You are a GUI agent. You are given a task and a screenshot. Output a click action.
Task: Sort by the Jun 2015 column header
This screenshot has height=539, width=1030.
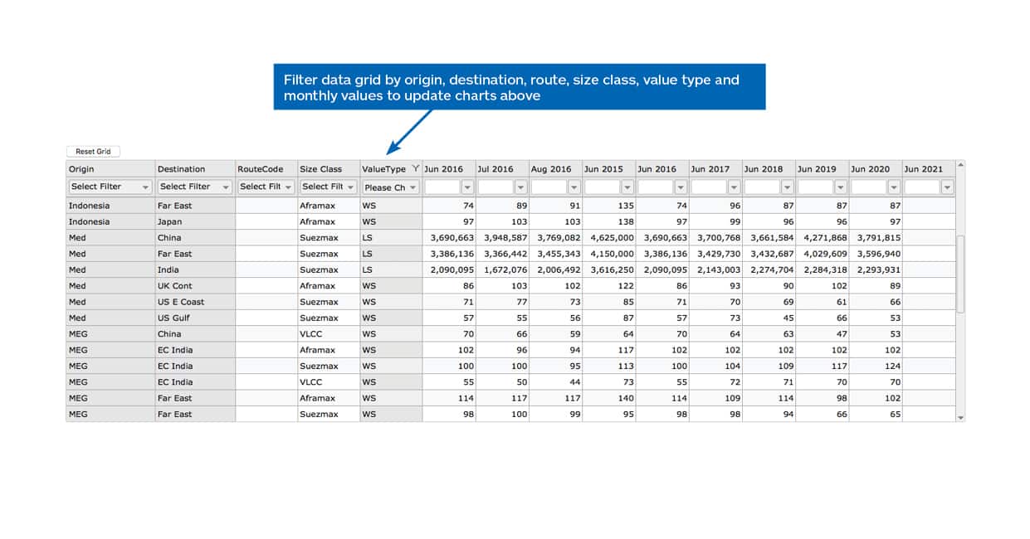tap(609, 169)
